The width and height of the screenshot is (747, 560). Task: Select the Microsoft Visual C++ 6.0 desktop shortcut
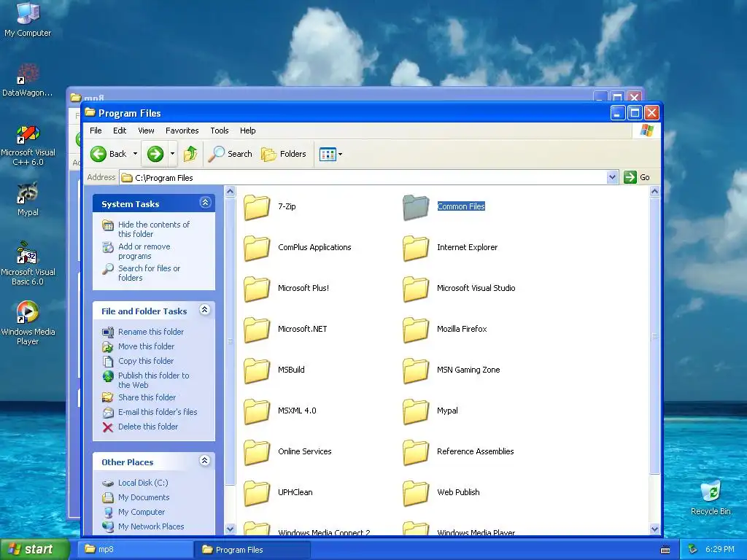28,145
